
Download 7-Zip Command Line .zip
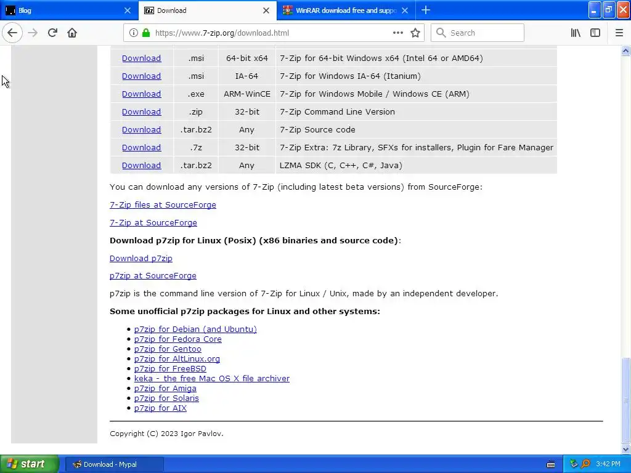click(141, 112)
